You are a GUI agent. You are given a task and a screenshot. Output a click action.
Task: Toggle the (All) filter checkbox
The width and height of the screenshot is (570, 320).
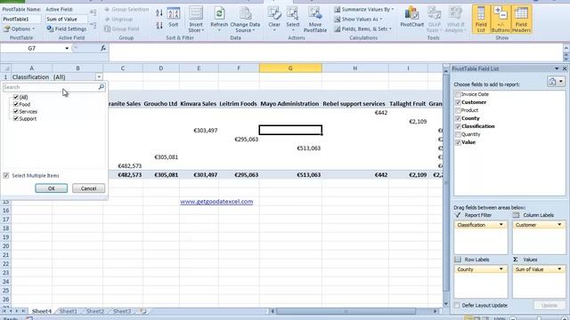pos(16,97)
